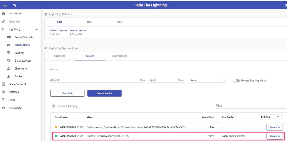The image size is (287, 141).
Task: Click the Help question mark icon
Action: click(3, 100)
